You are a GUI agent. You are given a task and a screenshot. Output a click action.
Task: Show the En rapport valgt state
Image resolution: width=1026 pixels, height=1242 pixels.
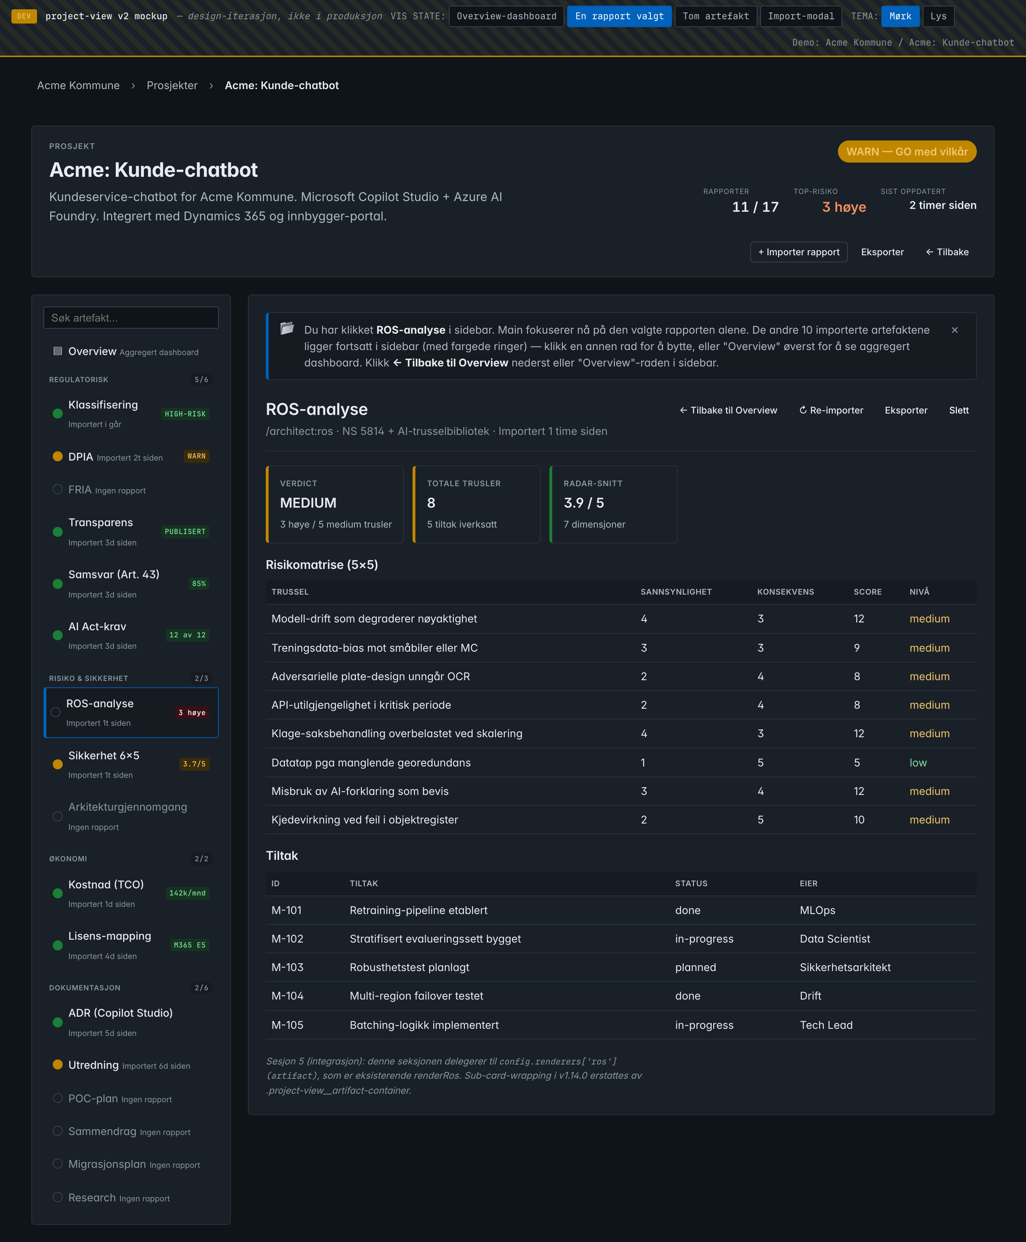(x=620, y=16)
